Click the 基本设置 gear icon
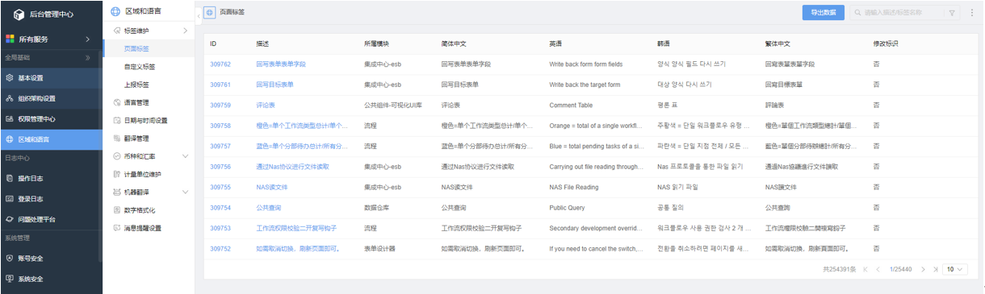985x294 pixels. coord(10,78)
